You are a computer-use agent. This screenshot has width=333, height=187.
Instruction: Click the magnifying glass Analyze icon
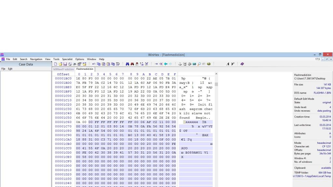coord(199,64)
